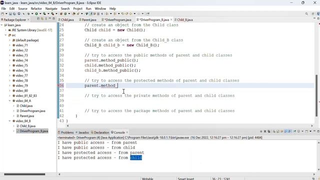Click the error marker on line 36
Screen dimensions: 320x180
point(58,85)
